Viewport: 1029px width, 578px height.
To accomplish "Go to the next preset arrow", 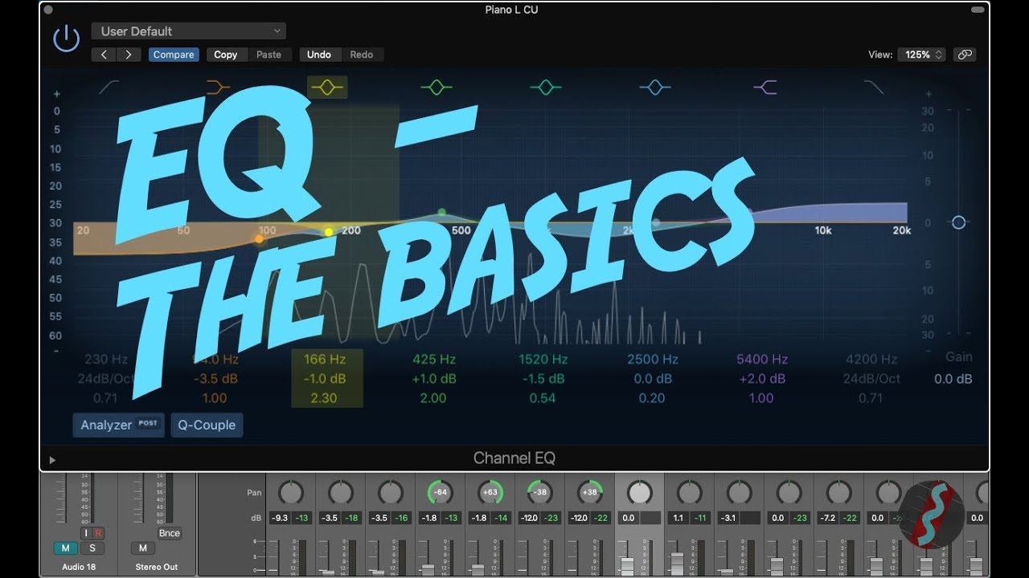I will [129, 55].
